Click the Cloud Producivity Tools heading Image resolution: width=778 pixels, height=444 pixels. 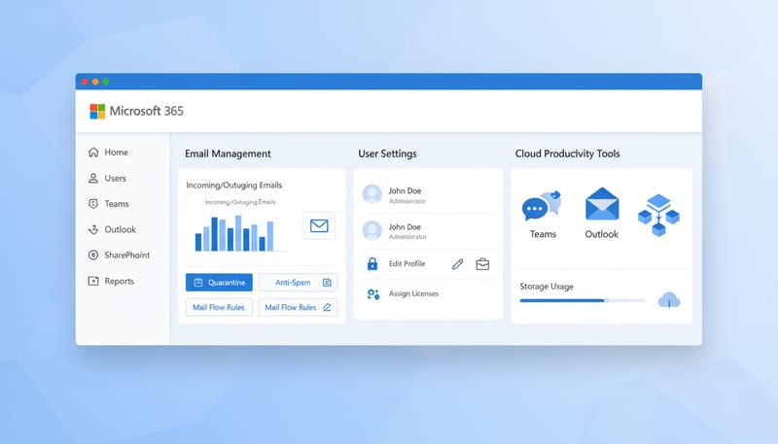click(x=567, y=154)
